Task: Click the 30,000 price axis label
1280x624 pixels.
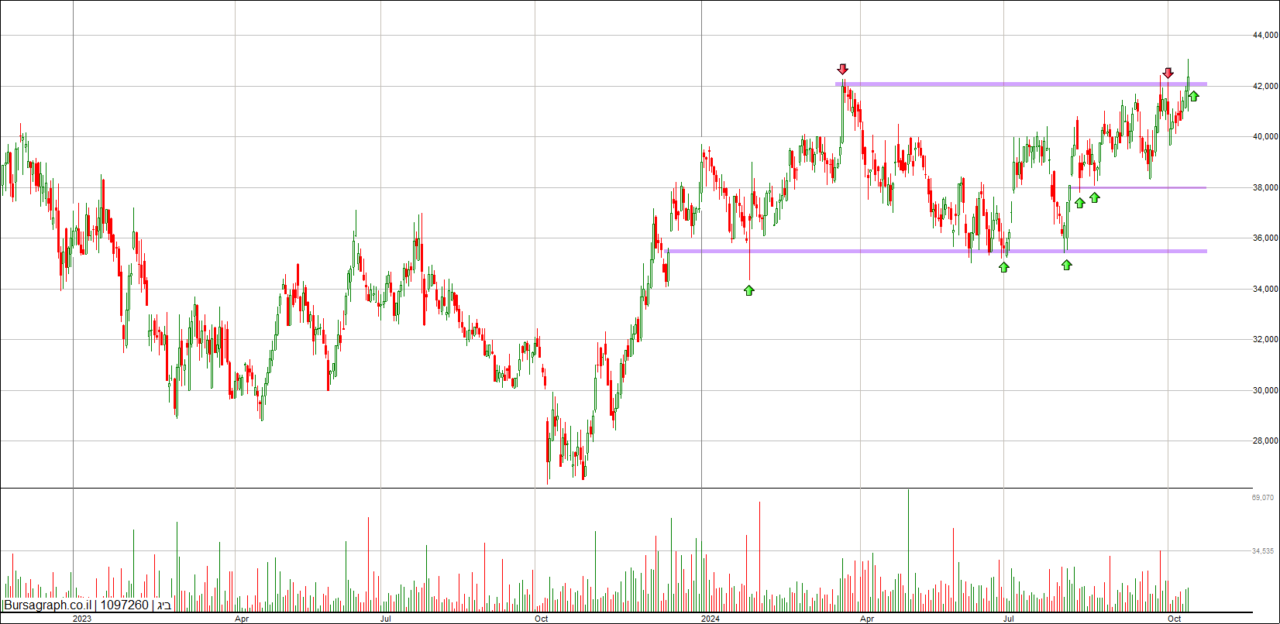Action: click(x=1266, y=391)
